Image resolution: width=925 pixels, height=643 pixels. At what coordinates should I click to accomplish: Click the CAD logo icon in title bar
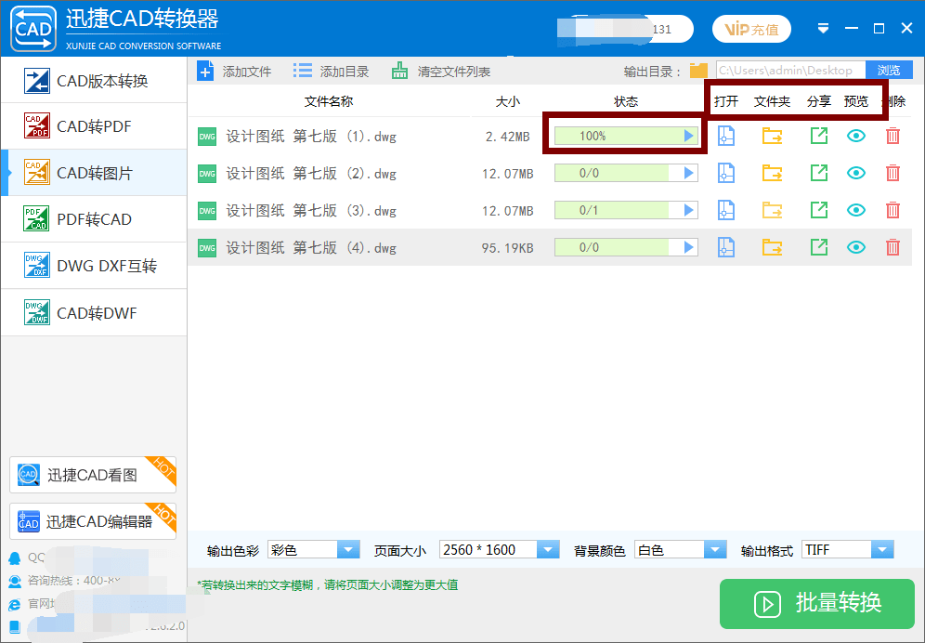[x=33, y=29]
